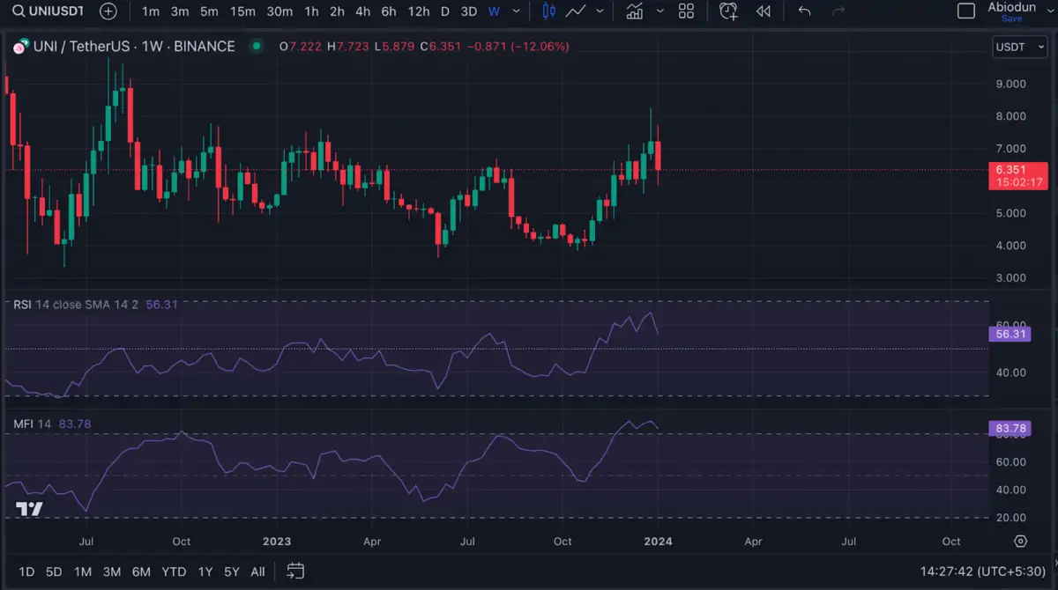Switch to the 5m interval
This screenshot has width=1058, height=590.
209,11
